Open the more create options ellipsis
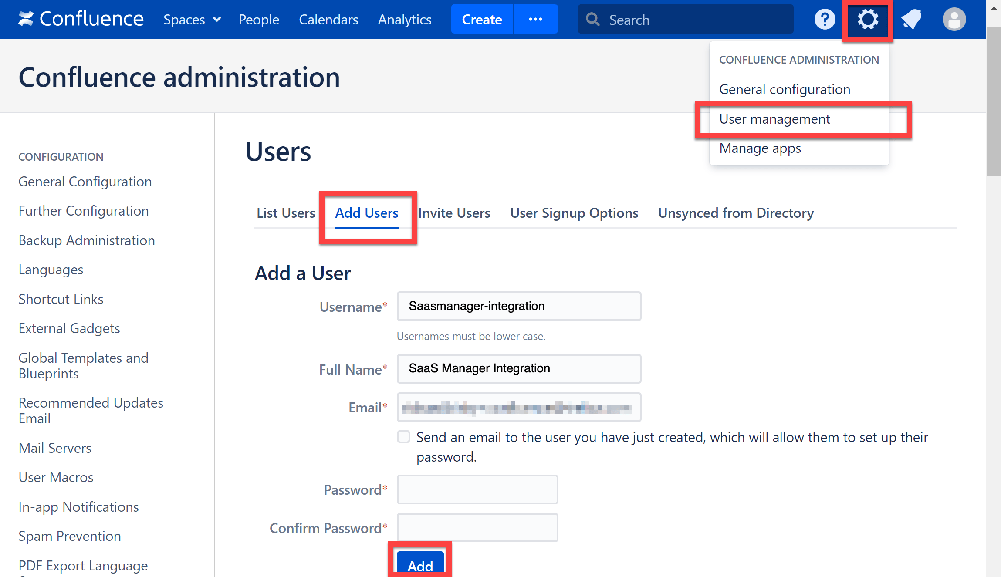1001x577 pixels. pyautogui.click(x=535, y=19)
